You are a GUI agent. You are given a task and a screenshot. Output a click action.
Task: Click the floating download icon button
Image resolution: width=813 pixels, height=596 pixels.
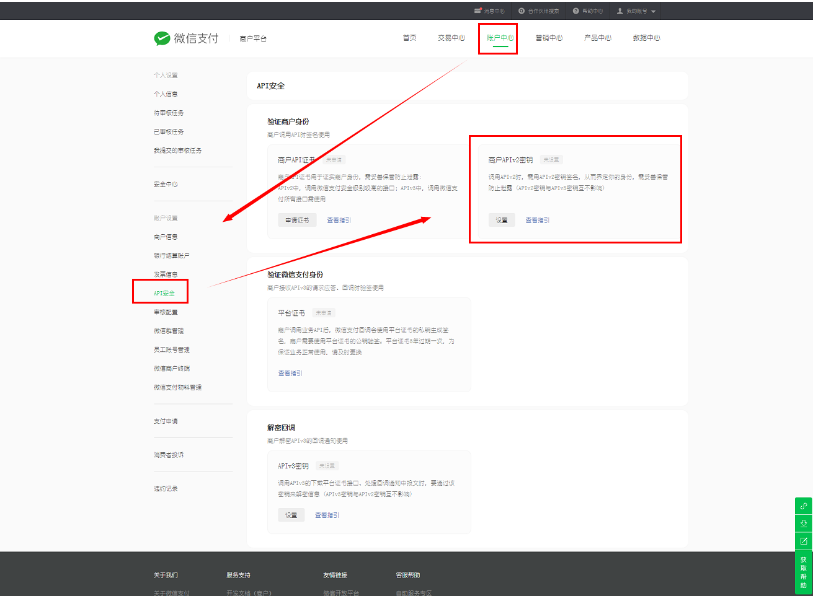coord(803,524)
